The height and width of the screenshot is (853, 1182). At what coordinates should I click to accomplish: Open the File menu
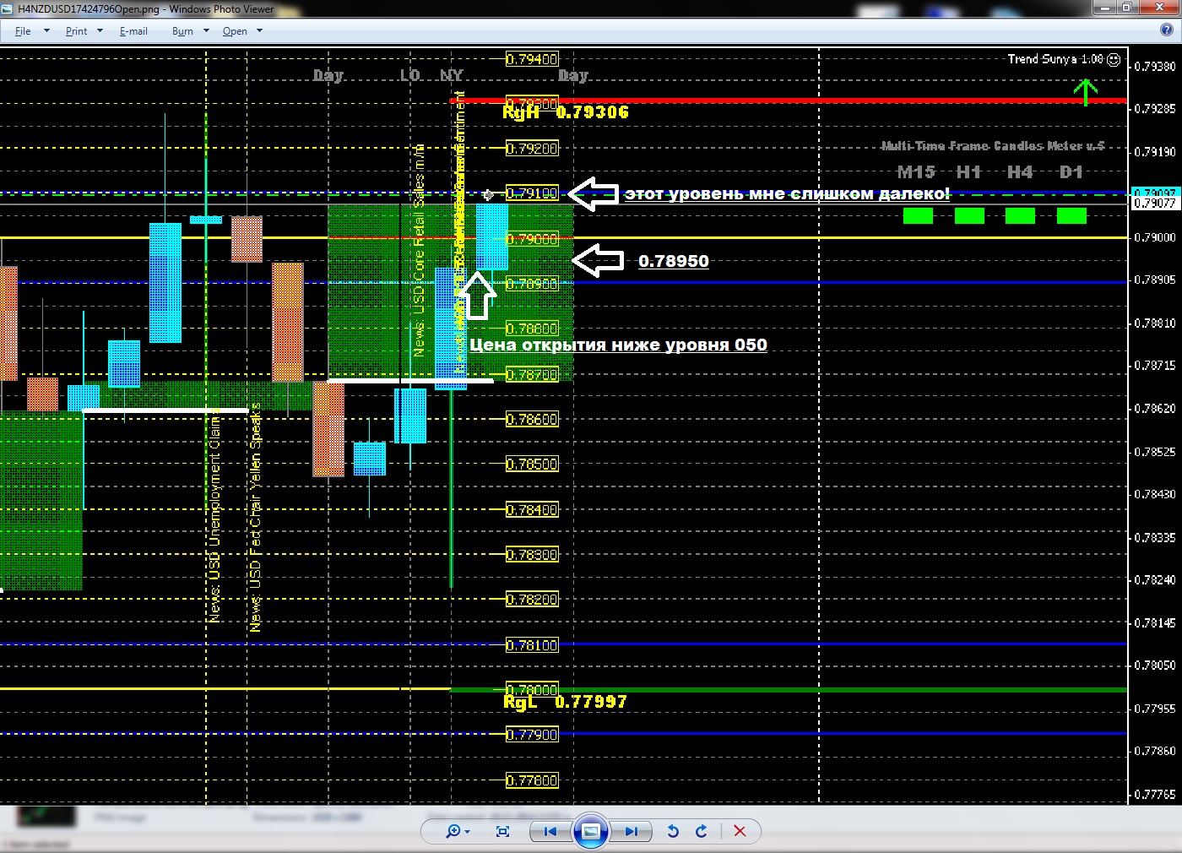pyautogui.click(x=23, y=30)
